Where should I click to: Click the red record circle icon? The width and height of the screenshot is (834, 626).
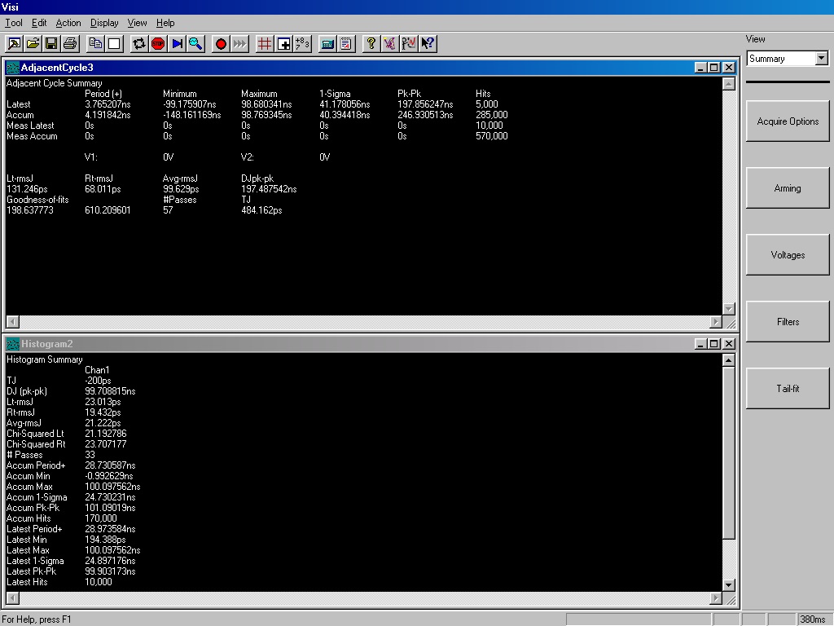221,44
